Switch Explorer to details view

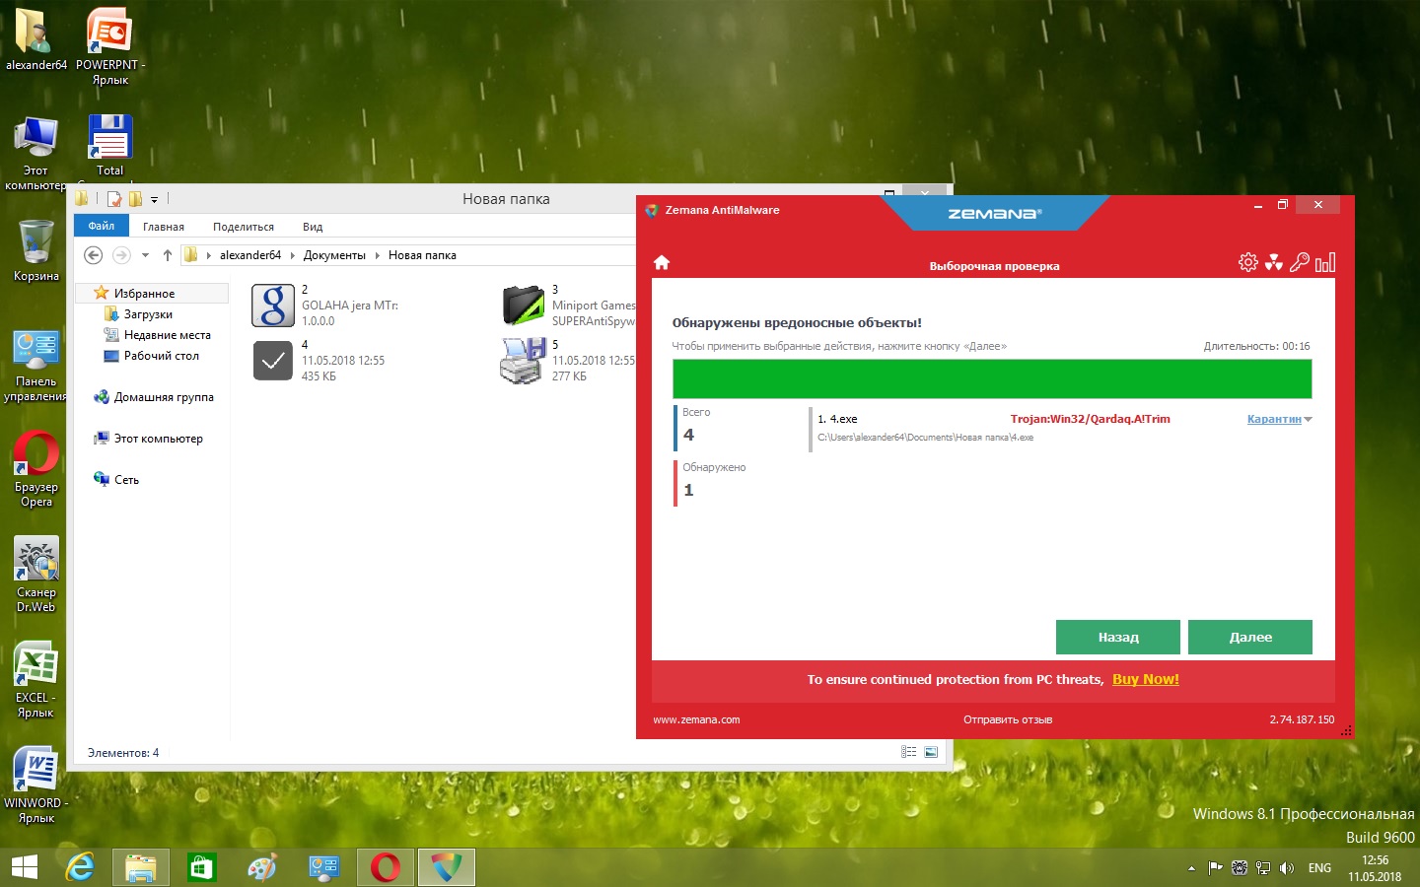pyautogui.click(x=909, y=752)
